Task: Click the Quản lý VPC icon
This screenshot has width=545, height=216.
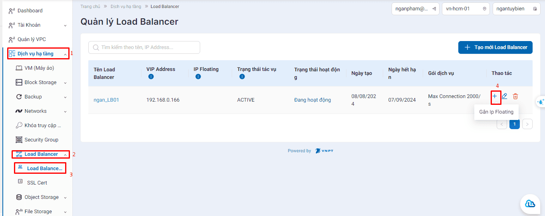Action: 12,39
